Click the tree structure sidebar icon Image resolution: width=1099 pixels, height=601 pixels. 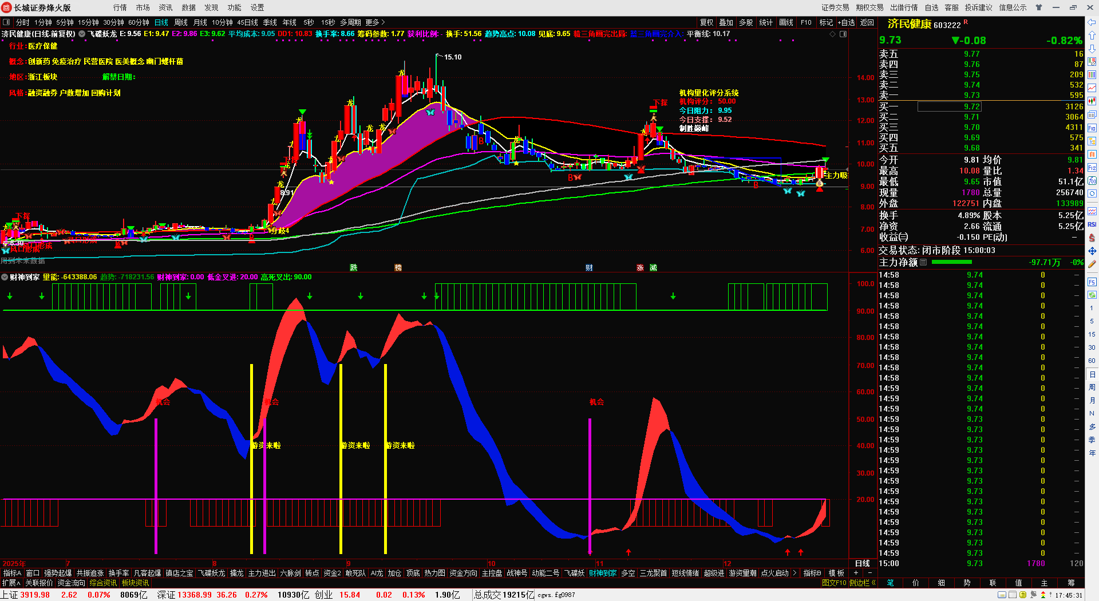click(x=1092, y=141)
